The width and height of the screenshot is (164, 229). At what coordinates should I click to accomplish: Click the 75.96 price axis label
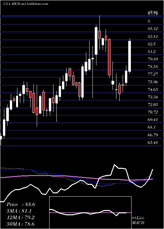tap(153, 82)
